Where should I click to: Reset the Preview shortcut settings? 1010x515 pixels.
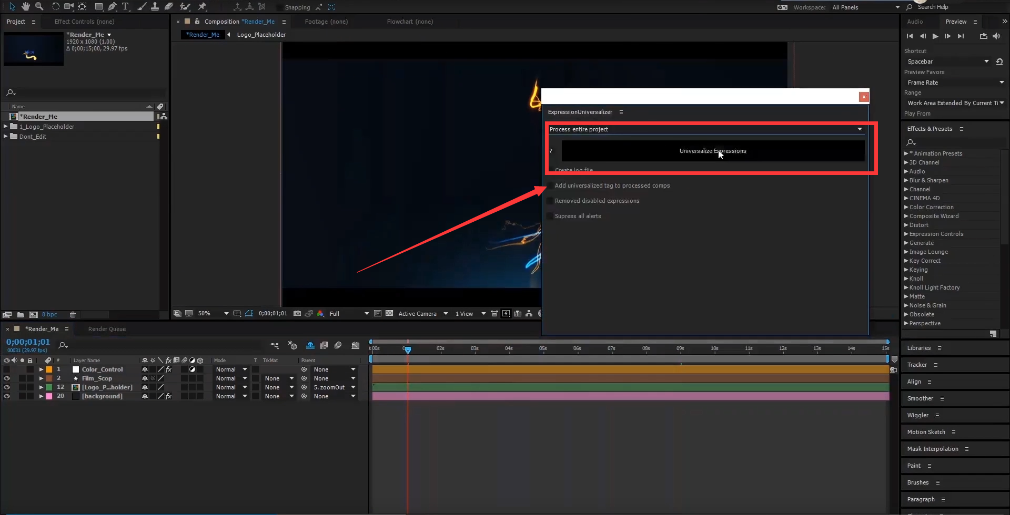pyautogui.click(x=999, y=61)
